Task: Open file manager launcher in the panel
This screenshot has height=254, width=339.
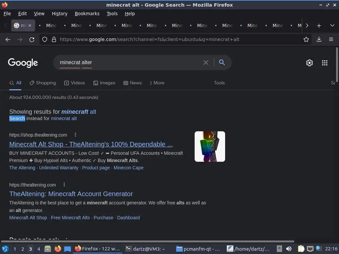Action: (48, 249)
